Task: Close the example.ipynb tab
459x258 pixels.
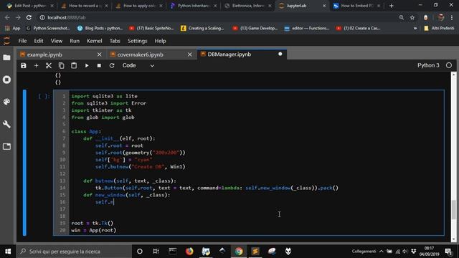Action: tap(99, 54)
